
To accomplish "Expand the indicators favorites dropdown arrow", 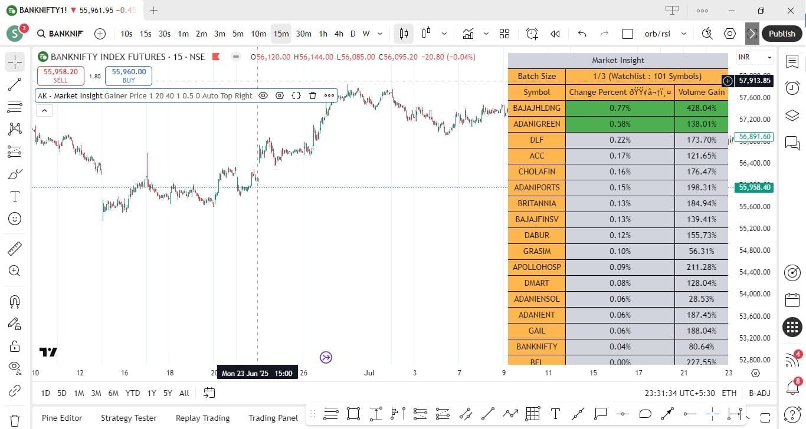I will pyautogui.click(x=486, y=34).
